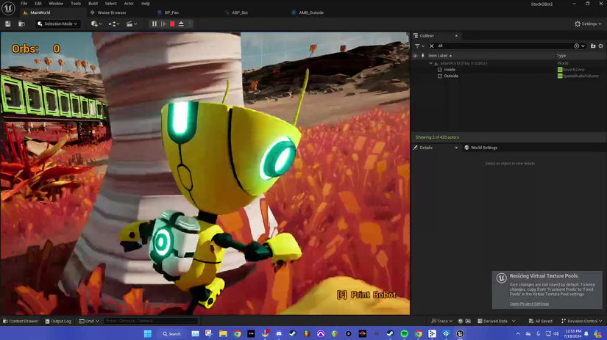Click the taskbar Search box
Screen dimensions: 607x340
pos(171,333)
